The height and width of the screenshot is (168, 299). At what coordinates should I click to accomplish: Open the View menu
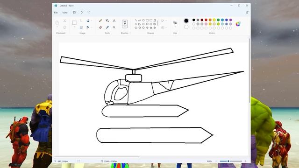[65, 13]
